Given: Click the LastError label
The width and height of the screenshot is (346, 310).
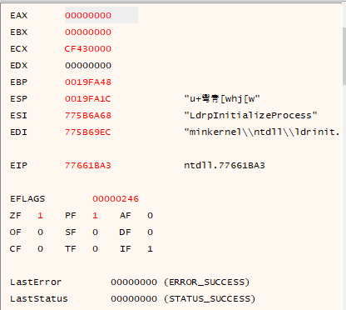Looking at the screenshot, I should point(36,282).
